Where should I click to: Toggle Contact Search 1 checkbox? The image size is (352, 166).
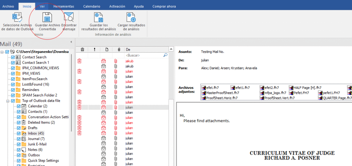[x=13, y=63]
